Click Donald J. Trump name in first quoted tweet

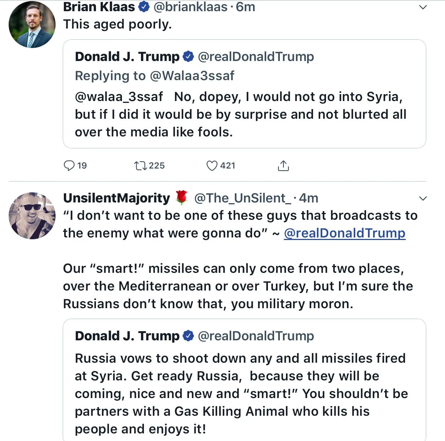(x=127, y=57)
